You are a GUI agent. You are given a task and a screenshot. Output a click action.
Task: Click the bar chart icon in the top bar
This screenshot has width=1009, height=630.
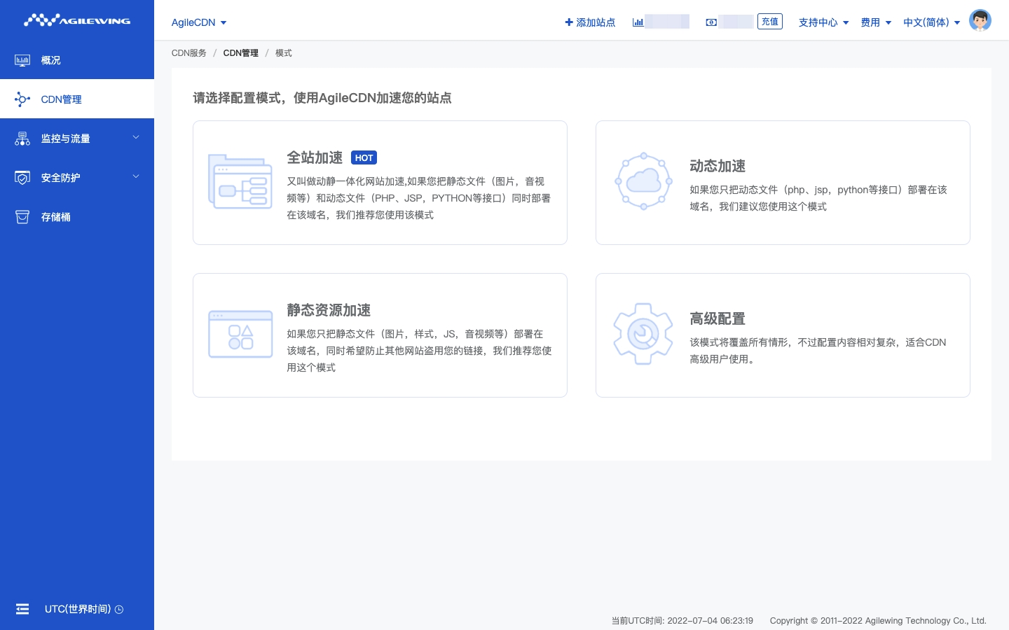click(x=638, y=22)
